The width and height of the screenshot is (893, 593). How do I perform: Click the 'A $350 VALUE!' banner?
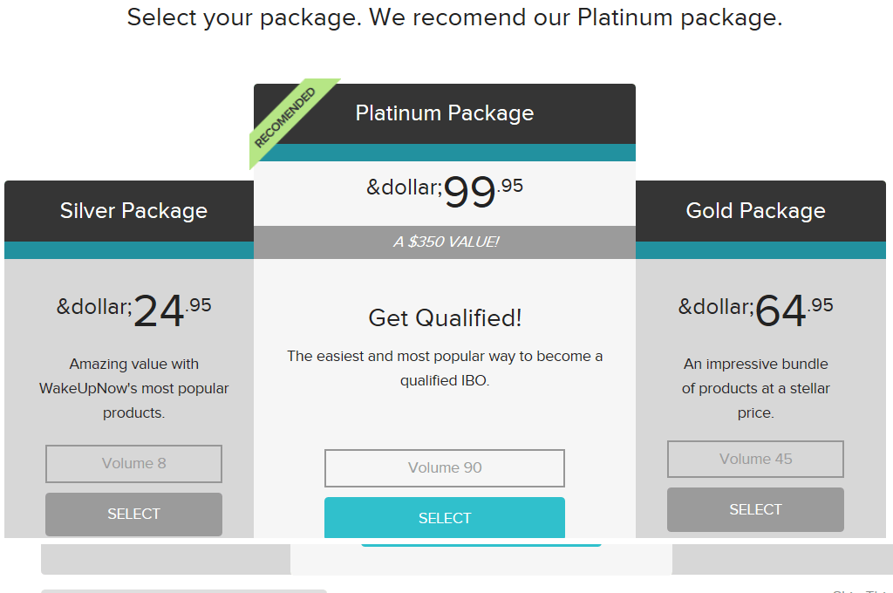(445, 242)
